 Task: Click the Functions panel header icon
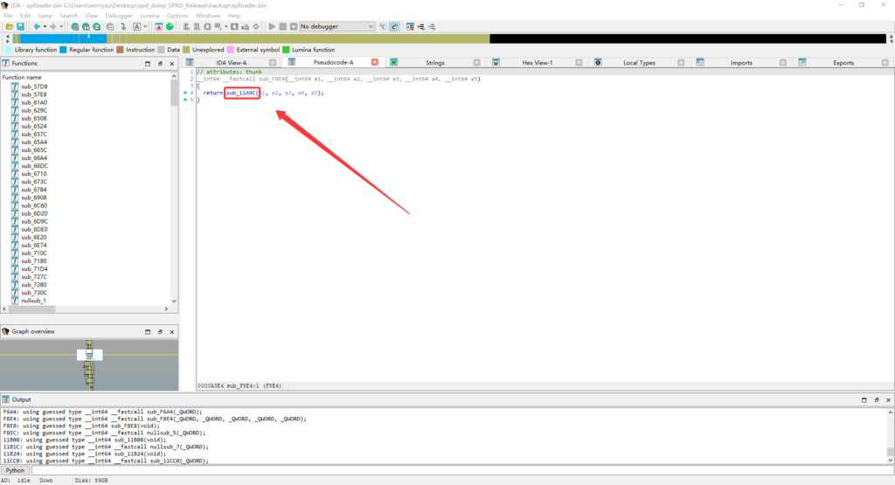click(x=6, y=63)
